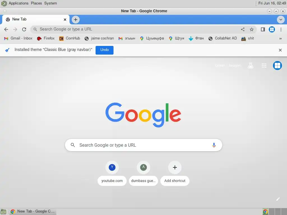Click the date and time clock

click(x=272, y=3)
